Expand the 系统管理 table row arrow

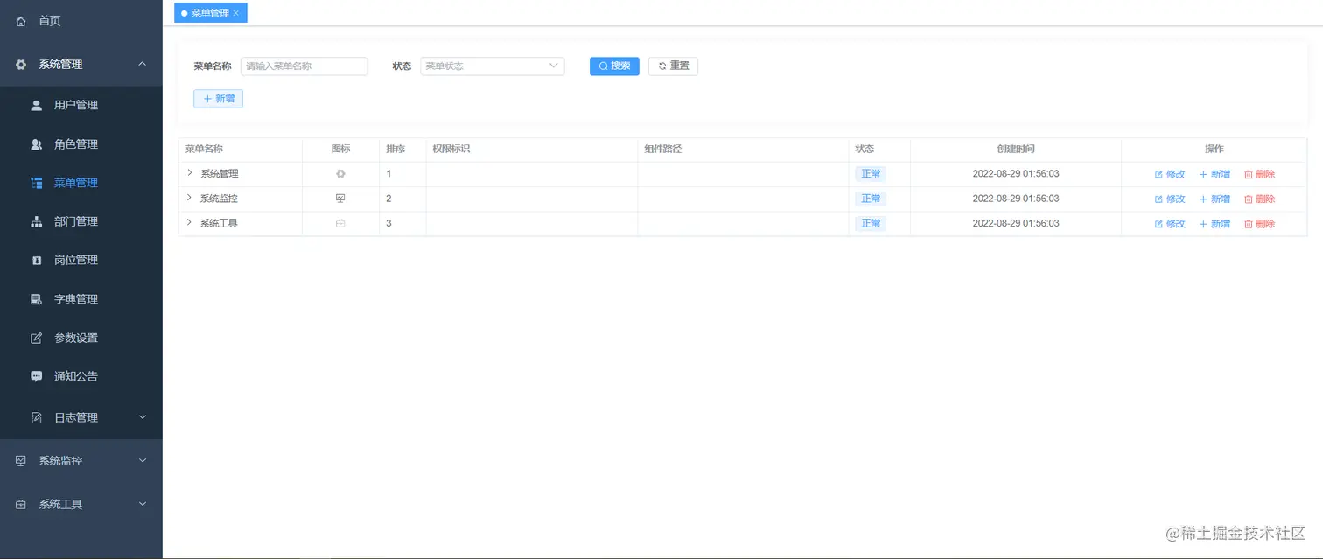(x=189, y=173)
